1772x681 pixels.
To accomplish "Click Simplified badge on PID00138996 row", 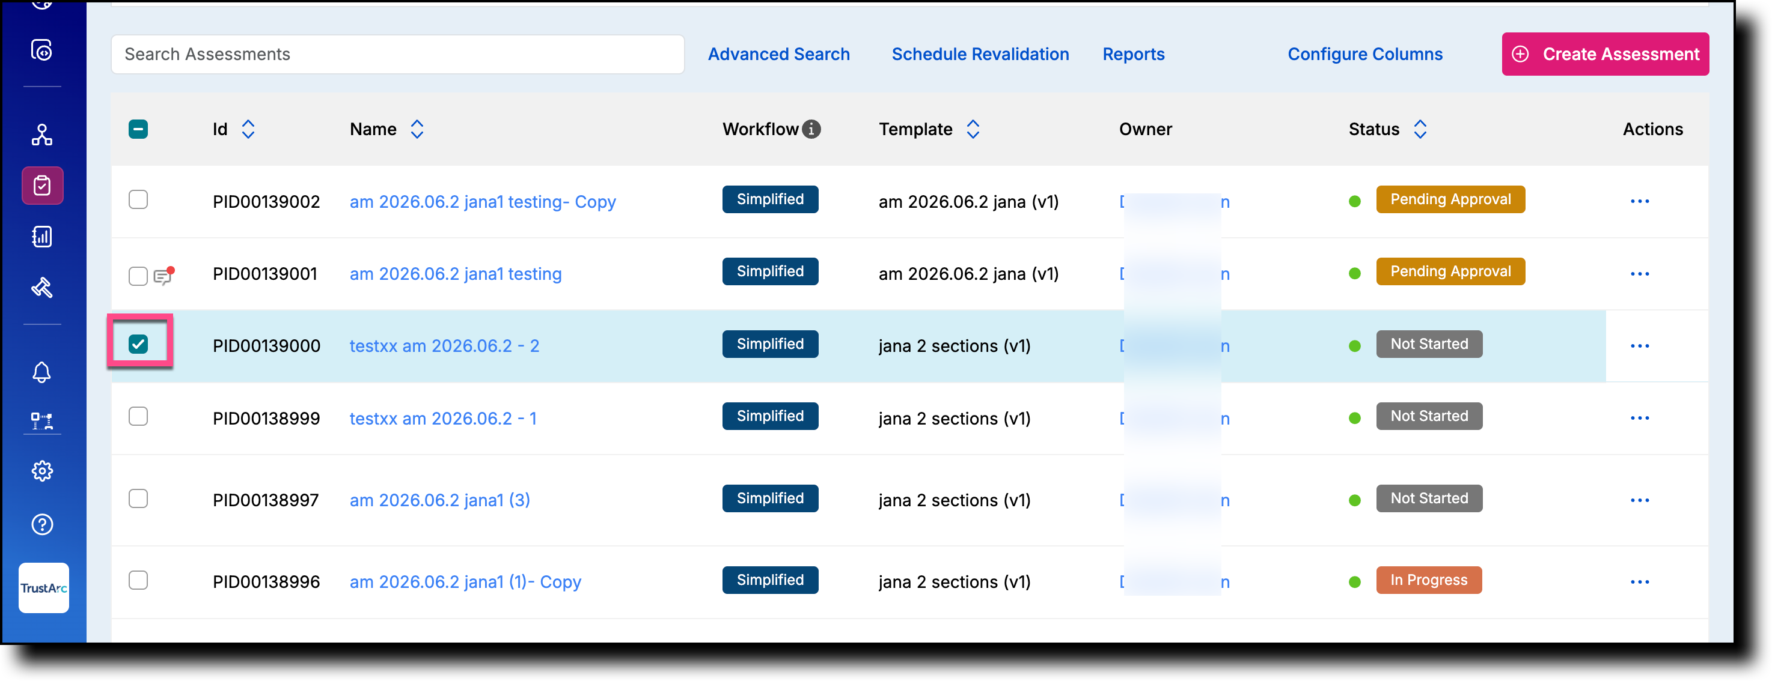I will (x=771, y=580).
